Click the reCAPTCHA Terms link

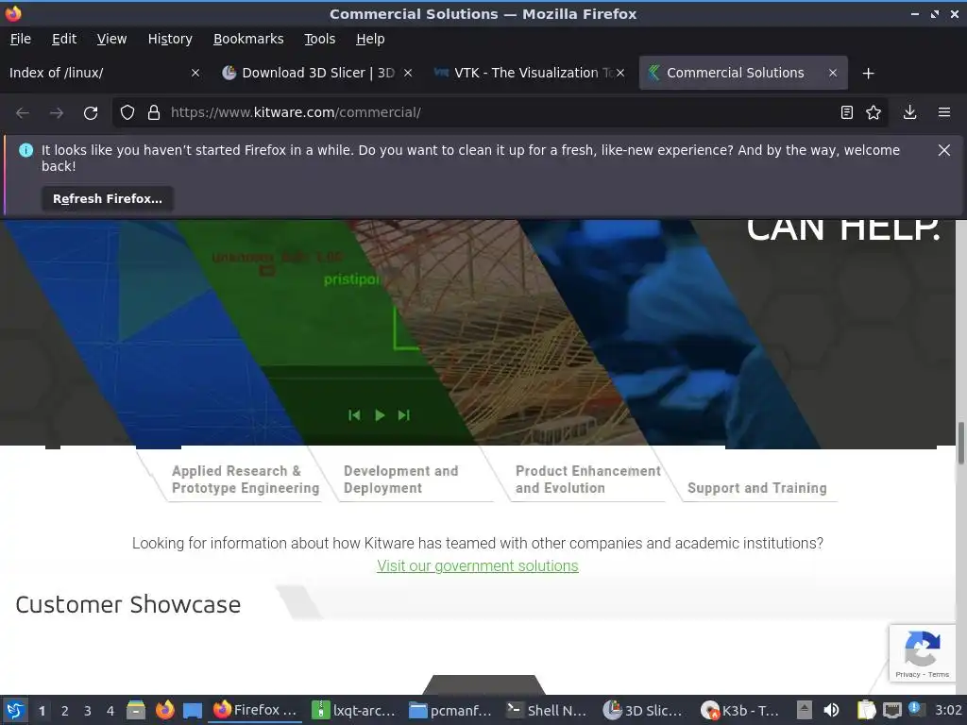(x=938, y=674)
